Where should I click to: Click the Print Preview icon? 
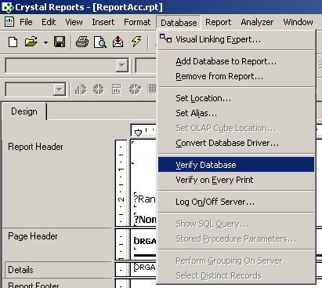(100, 42)
